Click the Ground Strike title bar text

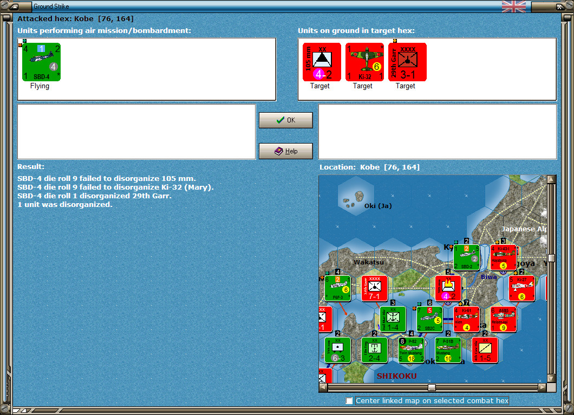(51, 6)
